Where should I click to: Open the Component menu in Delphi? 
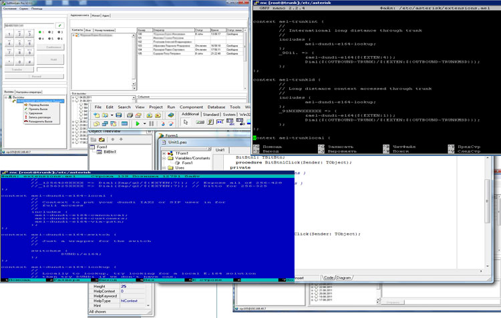[191, 107]
